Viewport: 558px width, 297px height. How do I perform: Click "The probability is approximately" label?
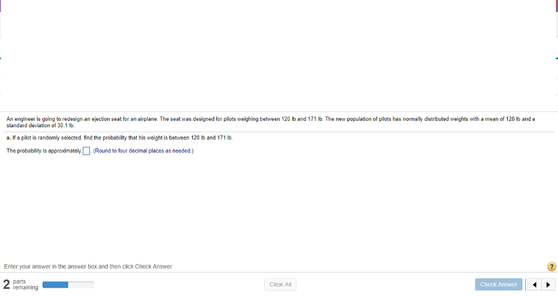tap(44, 151)
